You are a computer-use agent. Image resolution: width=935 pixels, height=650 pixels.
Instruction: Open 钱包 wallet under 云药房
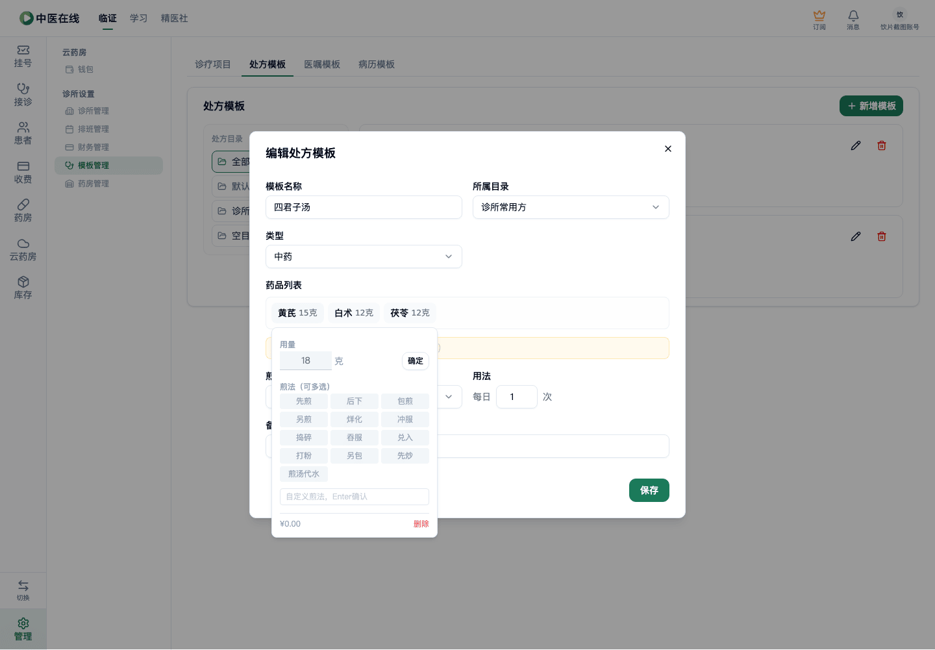(x=108, y=69)
